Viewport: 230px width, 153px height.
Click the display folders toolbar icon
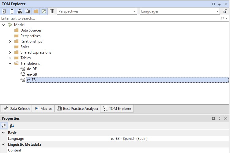click(36, 11)
